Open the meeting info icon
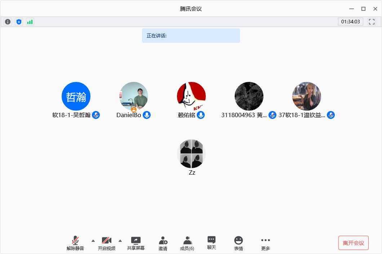 pyautogui.click(x=8, y=22)
